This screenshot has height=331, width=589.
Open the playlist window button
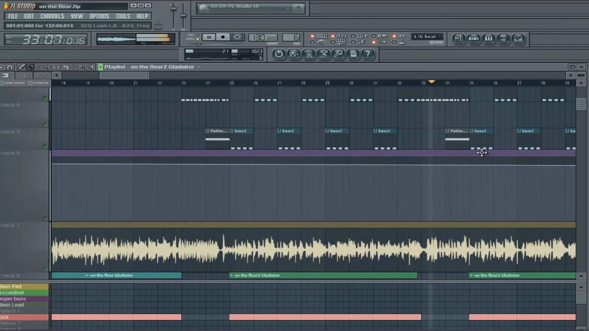(459, 39)
